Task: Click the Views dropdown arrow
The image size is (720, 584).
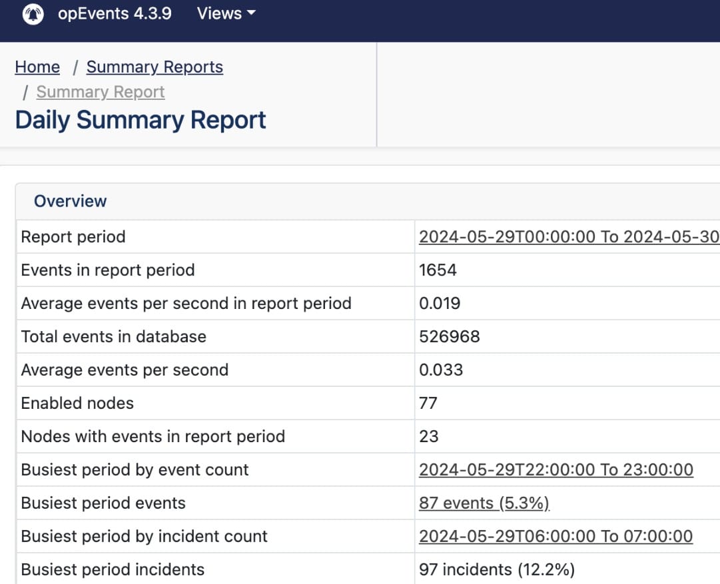Action: (249, 13)
